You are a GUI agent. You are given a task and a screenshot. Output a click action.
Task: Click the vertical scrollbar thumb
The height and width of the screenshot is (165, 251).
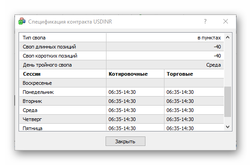[x=227, y=102]
